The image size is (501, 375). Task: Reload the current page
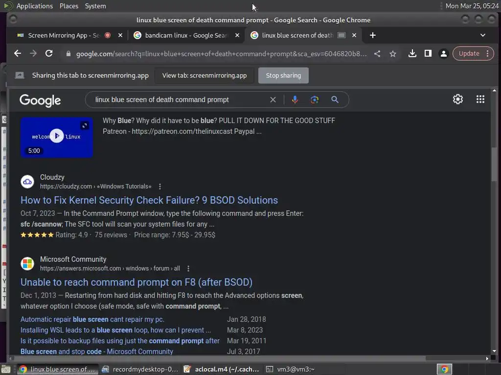point(49,54)
